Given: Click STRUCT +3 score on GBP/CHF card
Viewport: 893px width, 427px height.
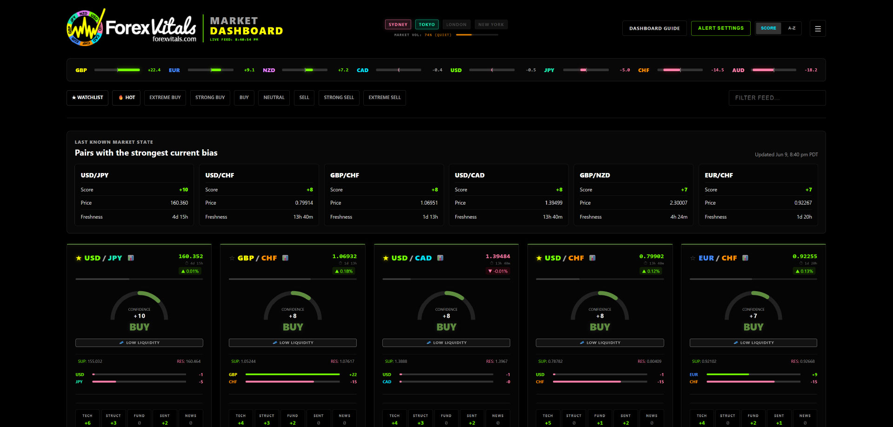Looking at the screenshot, I should 267,419.
